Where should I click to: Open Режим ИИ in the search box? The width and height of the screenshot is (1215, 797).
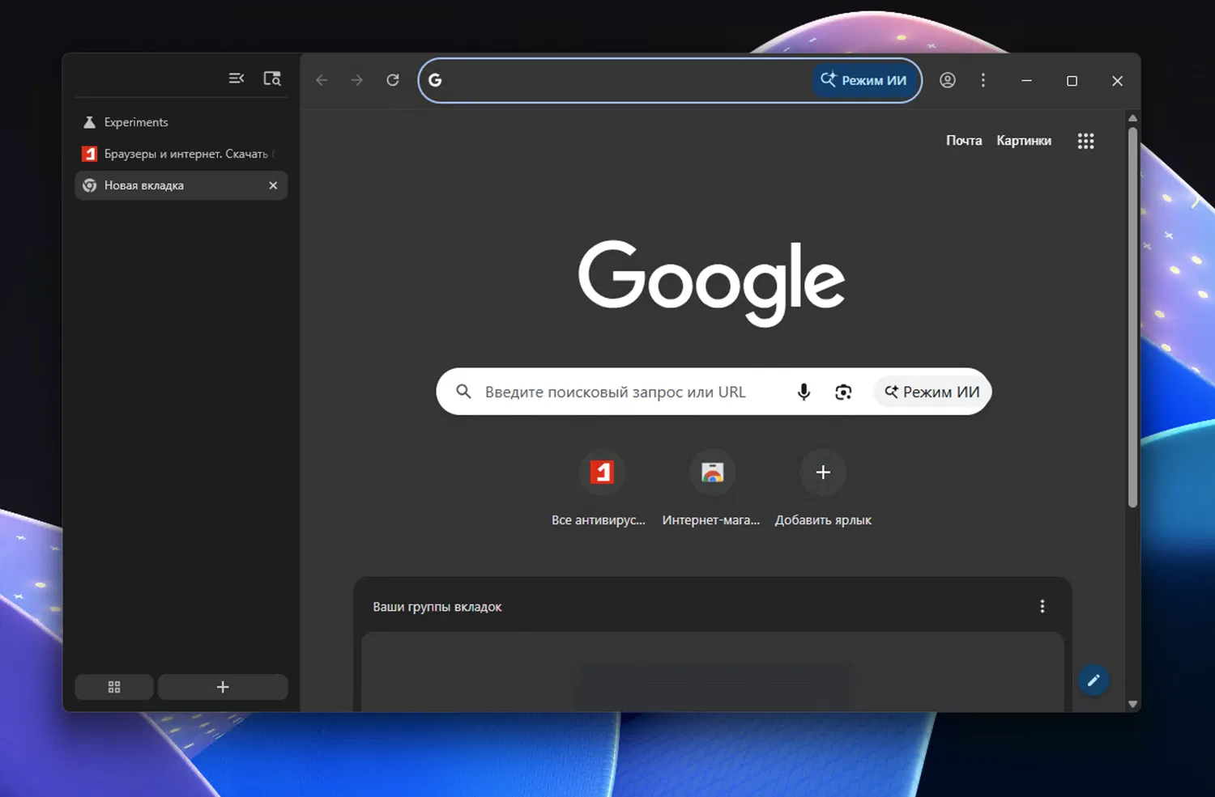pos(932,392)
